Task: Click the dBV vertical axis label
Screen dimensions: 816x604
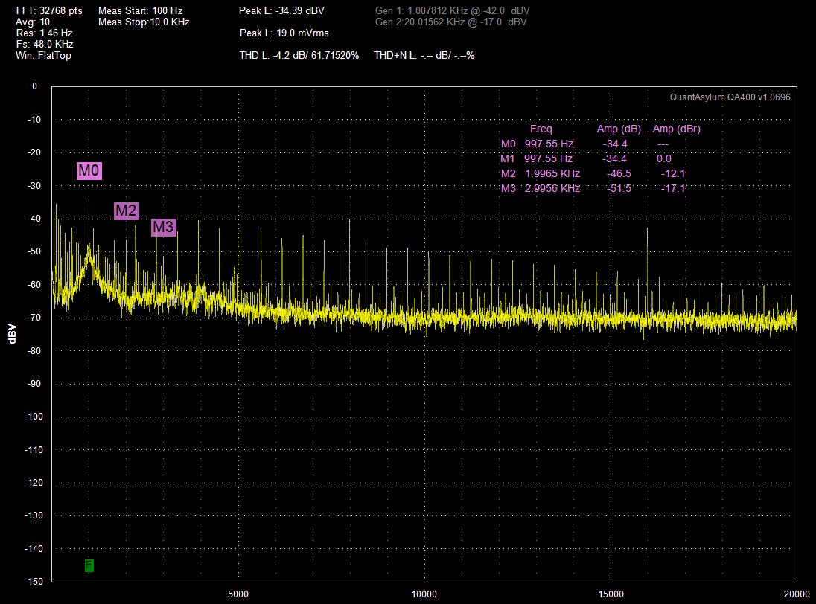Action: 12,334
